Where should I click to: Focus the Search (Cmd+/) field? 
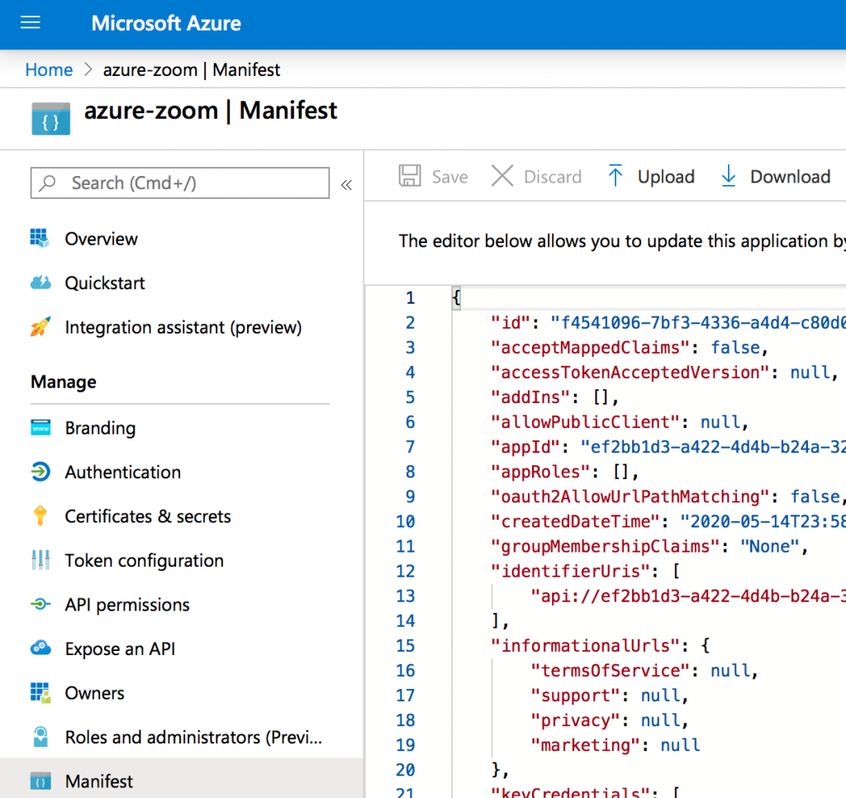(x=179, y=183)
